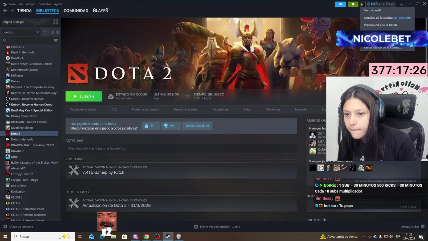Open Outlook from taskbar
This screenshot has height=241, width=428.
click(92, 237)
